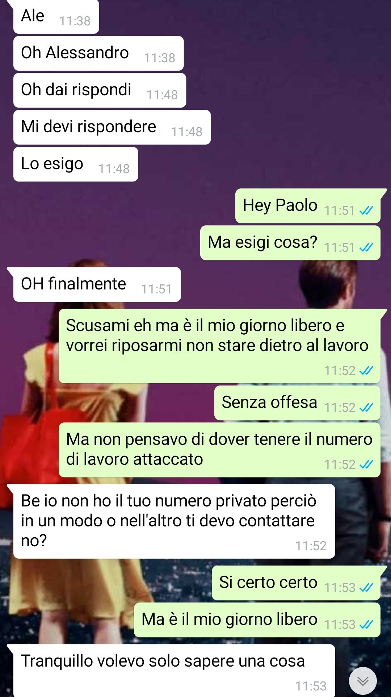The width and height of the screenshot is (391, 697).
Task: Tap the 'Hey Paolo' sent message text
Action: coord(280,205)
